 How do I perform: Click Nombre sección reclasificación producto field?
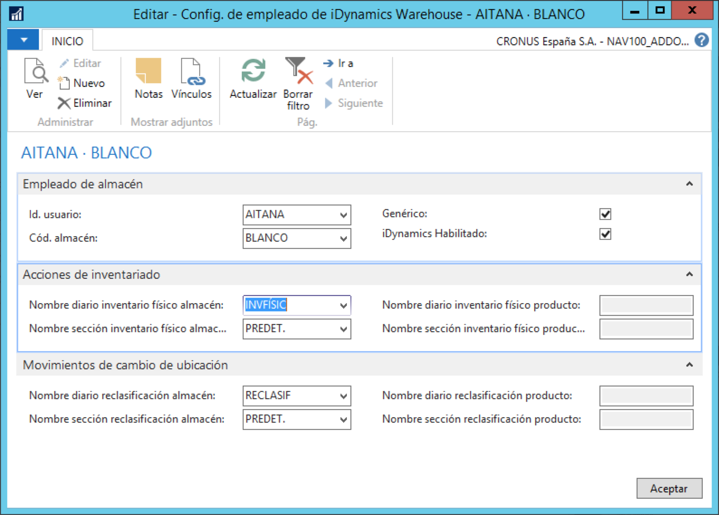pyautogui.click(x=646, y=420)
